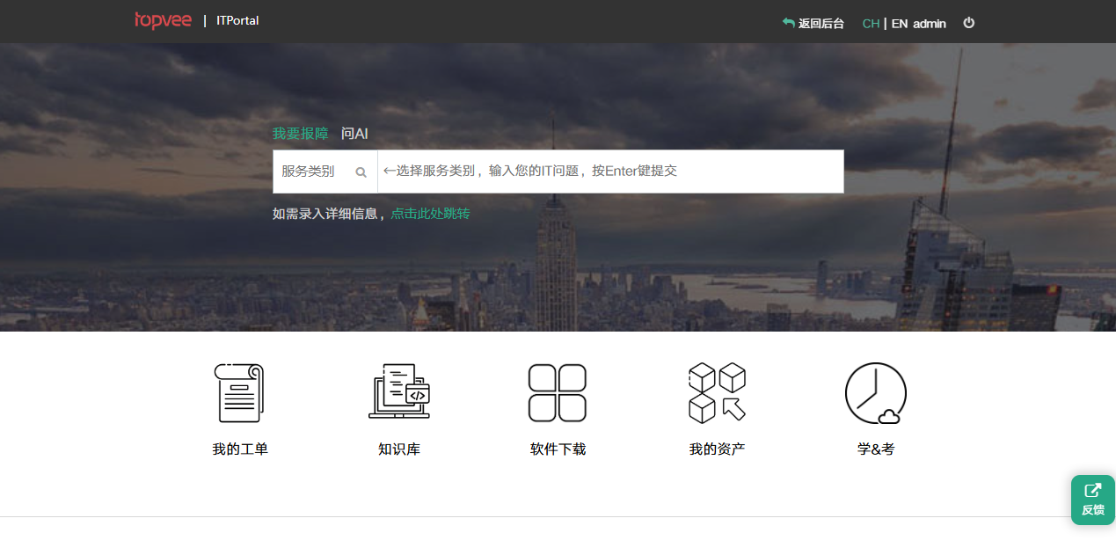The width and height of the screenshot is (1116, 555).
Task: Click the topvee logo
Action: pyautogui.click(x=163, y=20)
